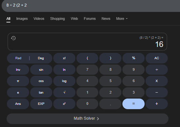The width and height of the screenshot is (180, 127).
Task: Clear the calculator with AC
Action: [x=157, y=58]
